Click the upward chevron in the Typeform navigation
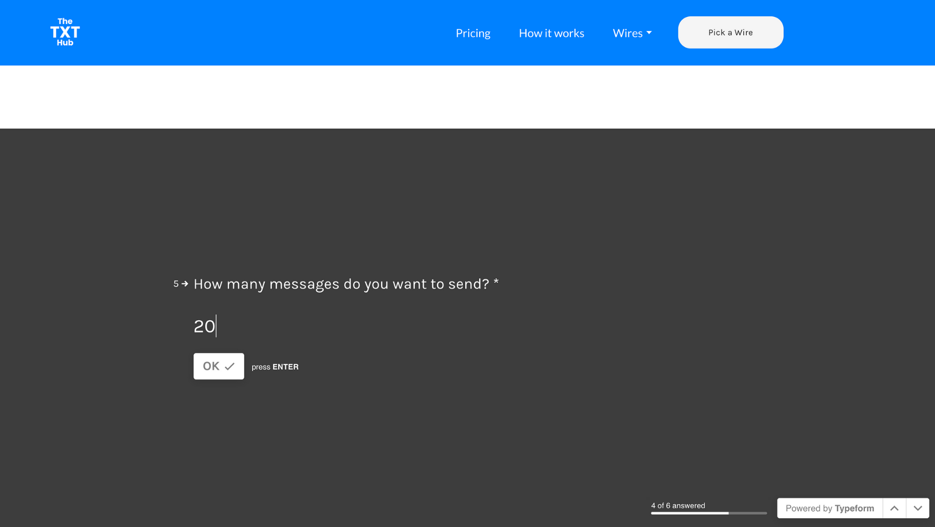Viewport: 935px width, 527px height. [x=894, y=508]
